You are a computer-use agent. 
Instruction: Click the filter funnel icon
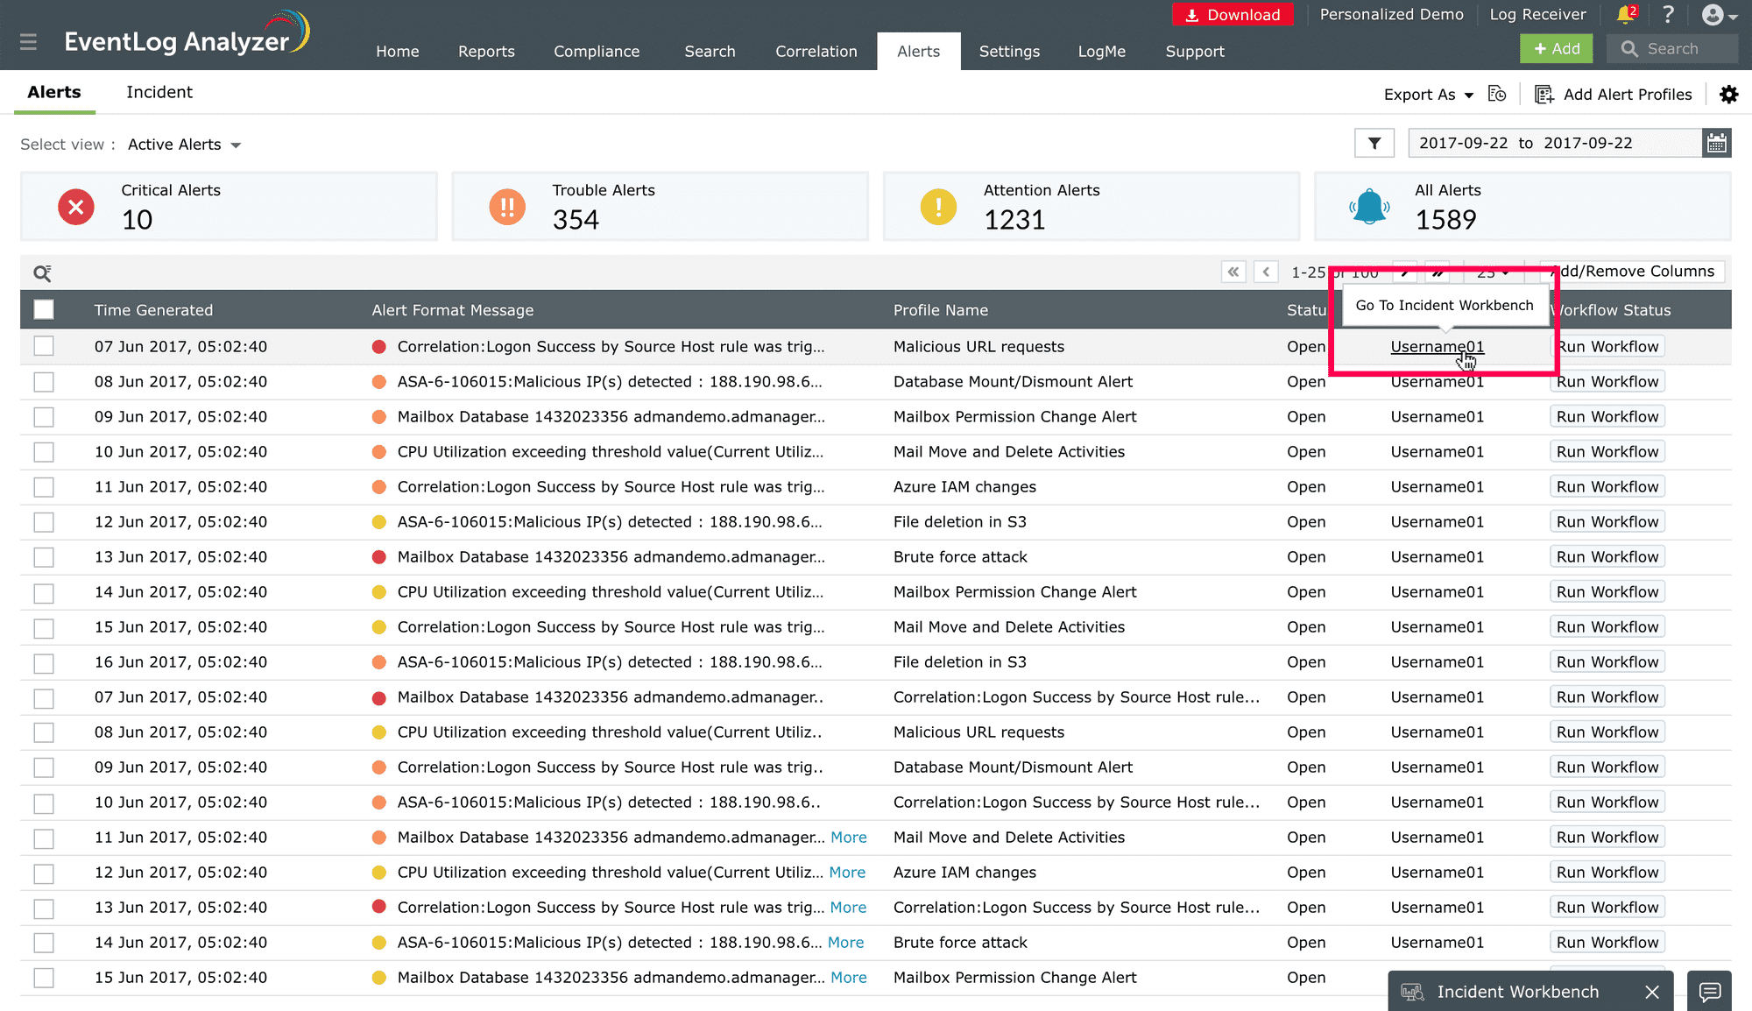[1374, 143]
